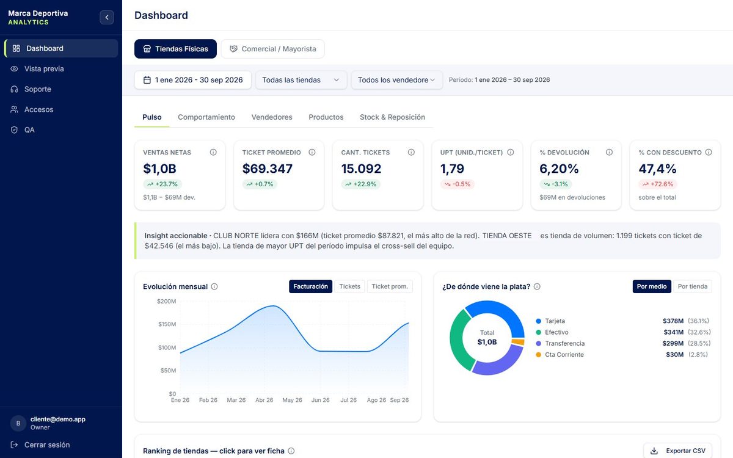Click the Abr 26 label on chart axis

tap(264, 400)
